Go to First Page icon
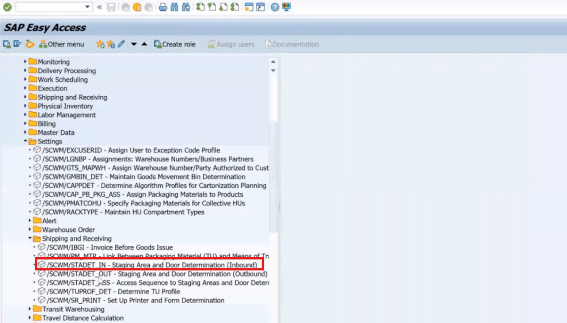The width and height of the screenshot is (567, 323). point(201,7)
